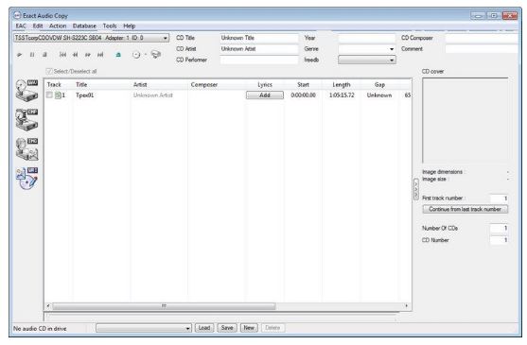The height and width of the screenshot is (345, 527).
Task: Open the Database menu
Action: [84, 26]
